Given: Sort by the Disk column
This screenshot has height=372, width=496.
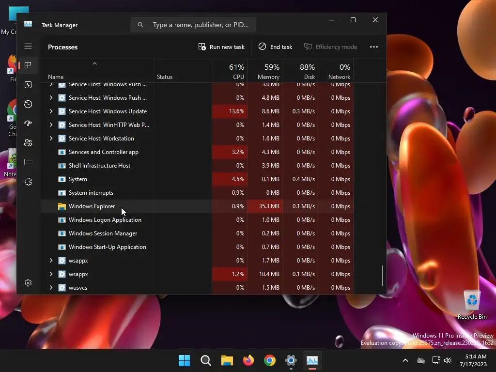Looking at the screenshot, I should click(x=300, y=72).
